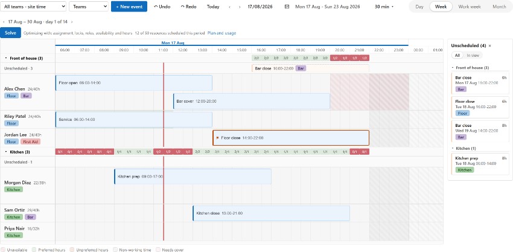Collapse the Front of house group
Viewport: 513px width, 252px height.
point(6,58)
